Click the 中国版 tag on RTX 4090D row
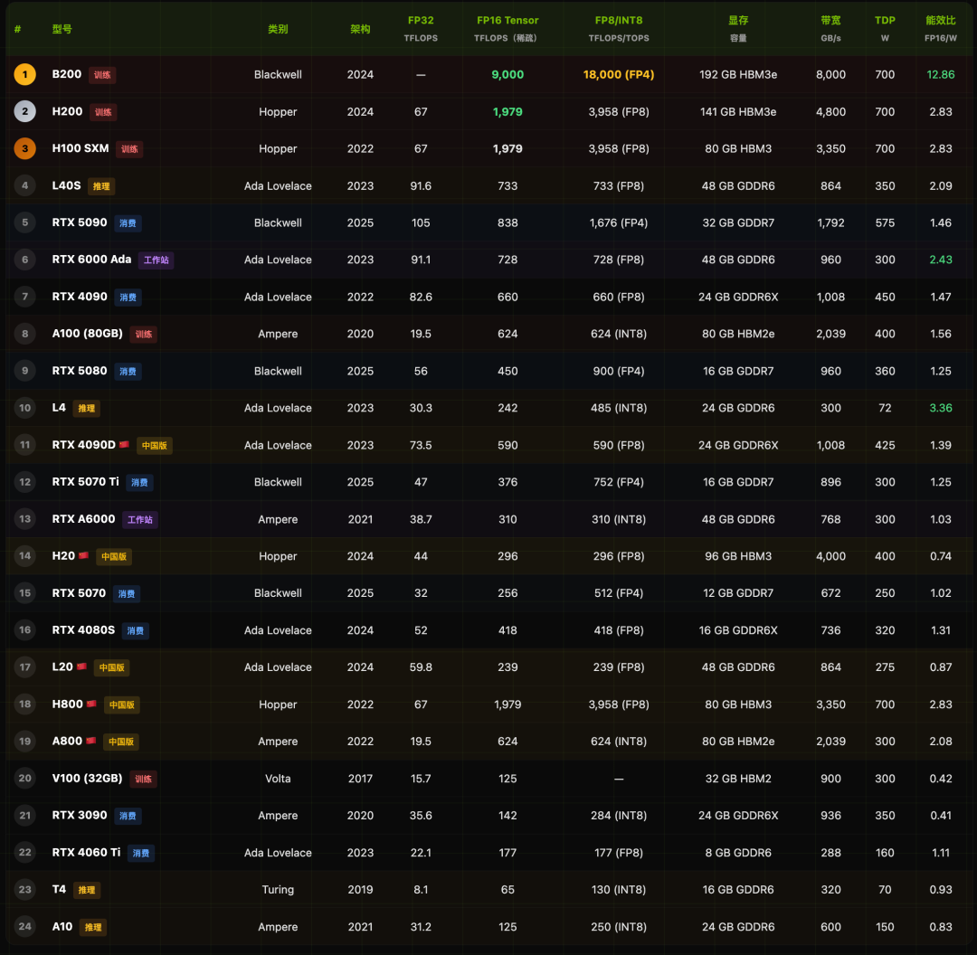977x955 pixels. 155,446
